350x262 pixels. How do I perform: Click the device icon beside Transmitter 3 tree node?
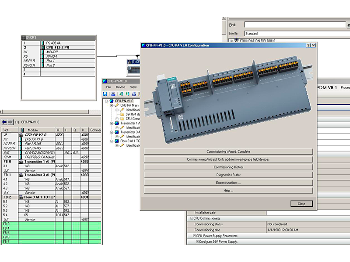point(117,132)
